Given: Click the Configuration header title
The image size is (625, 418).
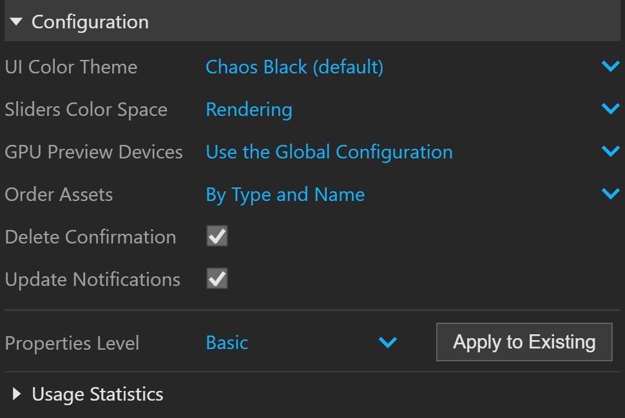Looking at the screenshot, I should (90, 21).
